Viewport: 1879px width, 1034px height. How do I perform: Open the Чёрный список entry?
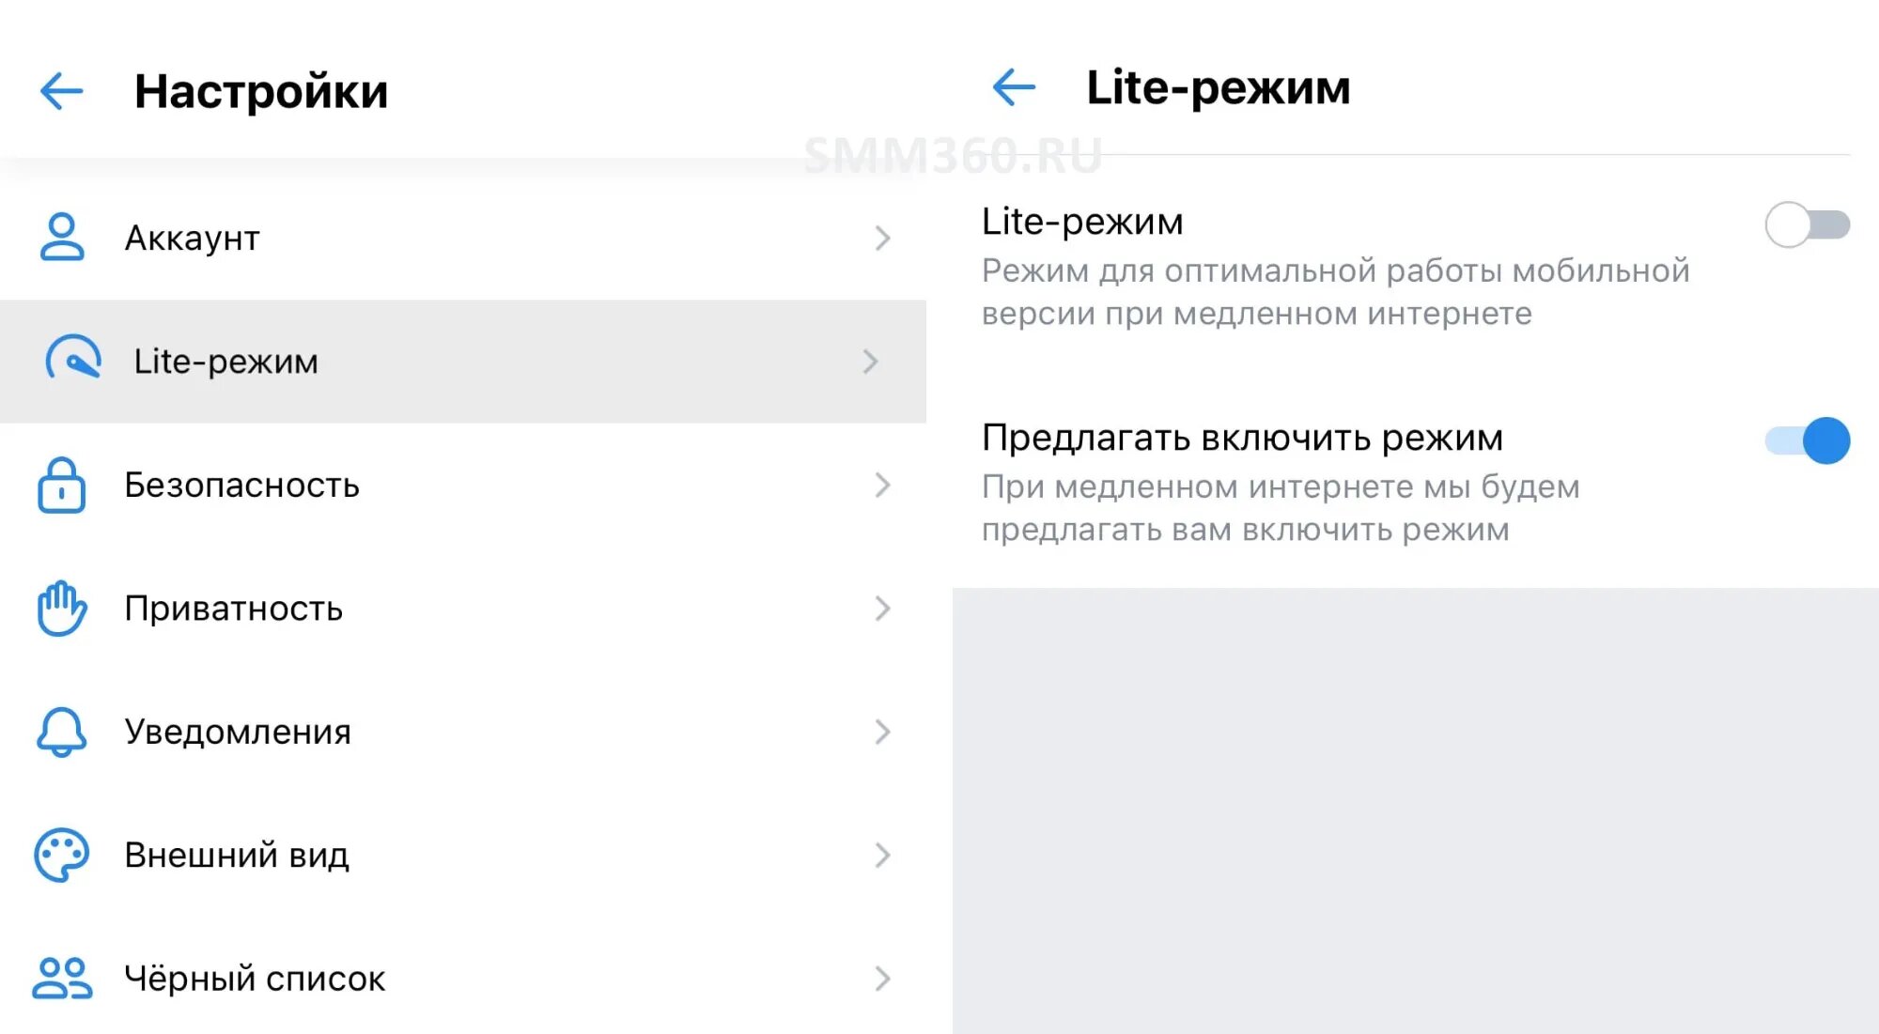pos(463,978)
